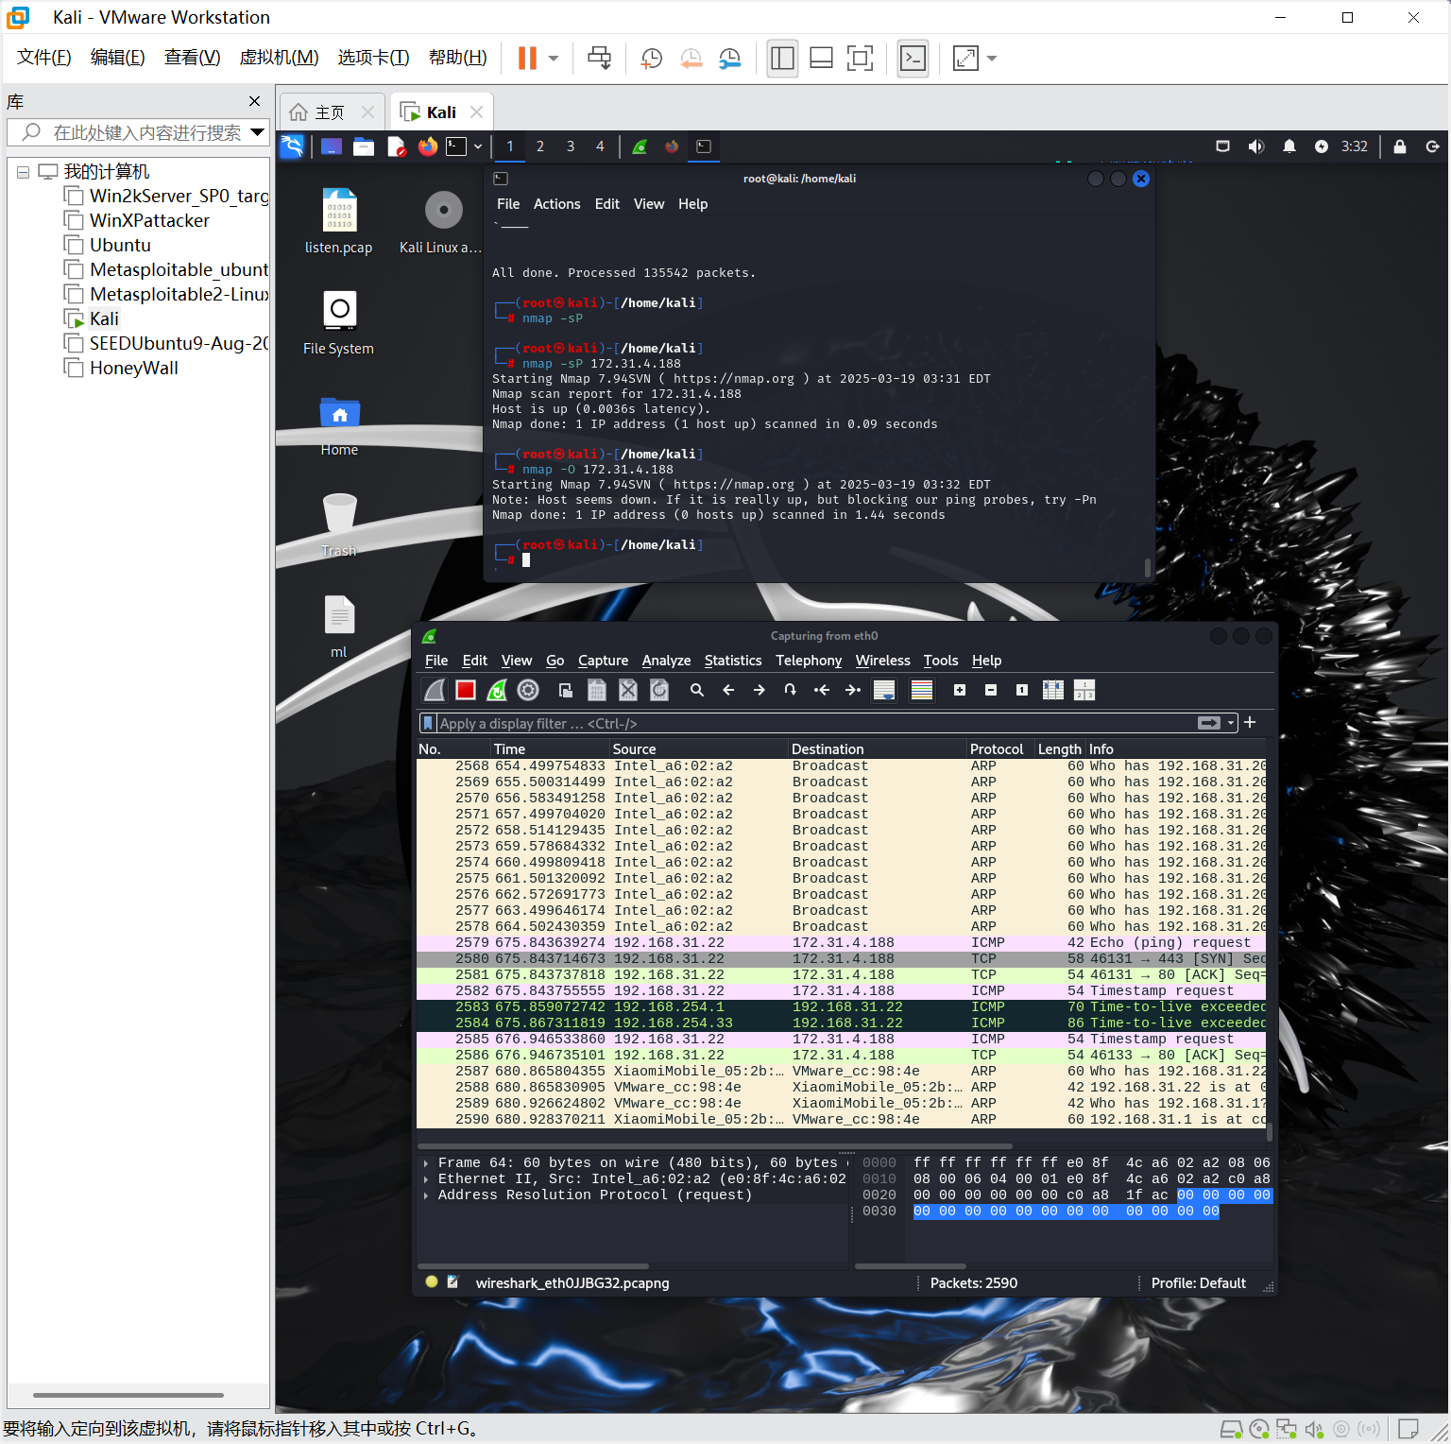Open the Wireshark Capture menu
The width and height of the screenshot is (1451, 1444).
pyautogui.click(x=603, y=661)
